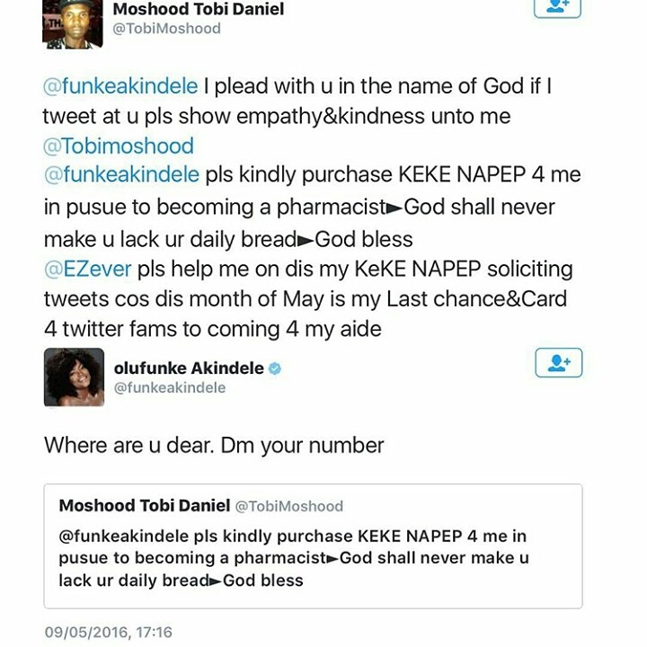Click the Moshood Tobi Daniel name at top
This screenshot has width=647, height=647.
[x=199, y=9]
